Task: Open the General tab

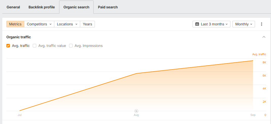Action: point(13,7)
